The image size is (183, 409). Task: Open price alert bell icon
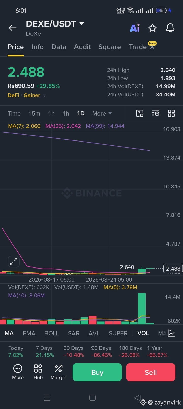pos(170,28)
